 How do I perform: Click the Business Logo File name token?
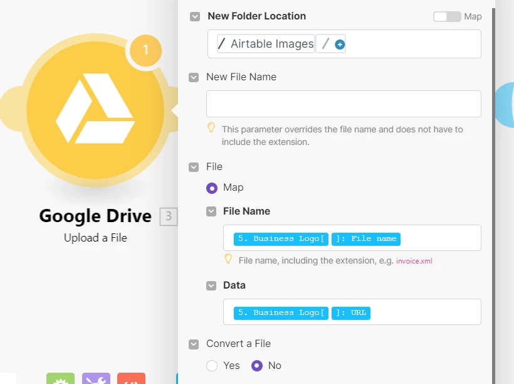pyautogui.click(x=317, y=238)
